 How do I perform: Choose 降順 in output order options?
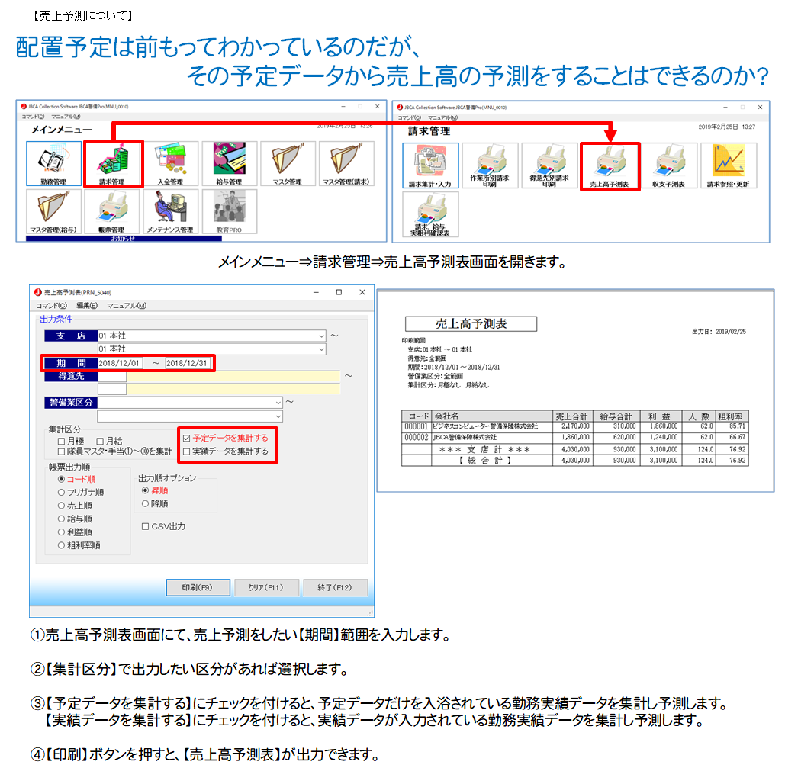coord(146,503)
